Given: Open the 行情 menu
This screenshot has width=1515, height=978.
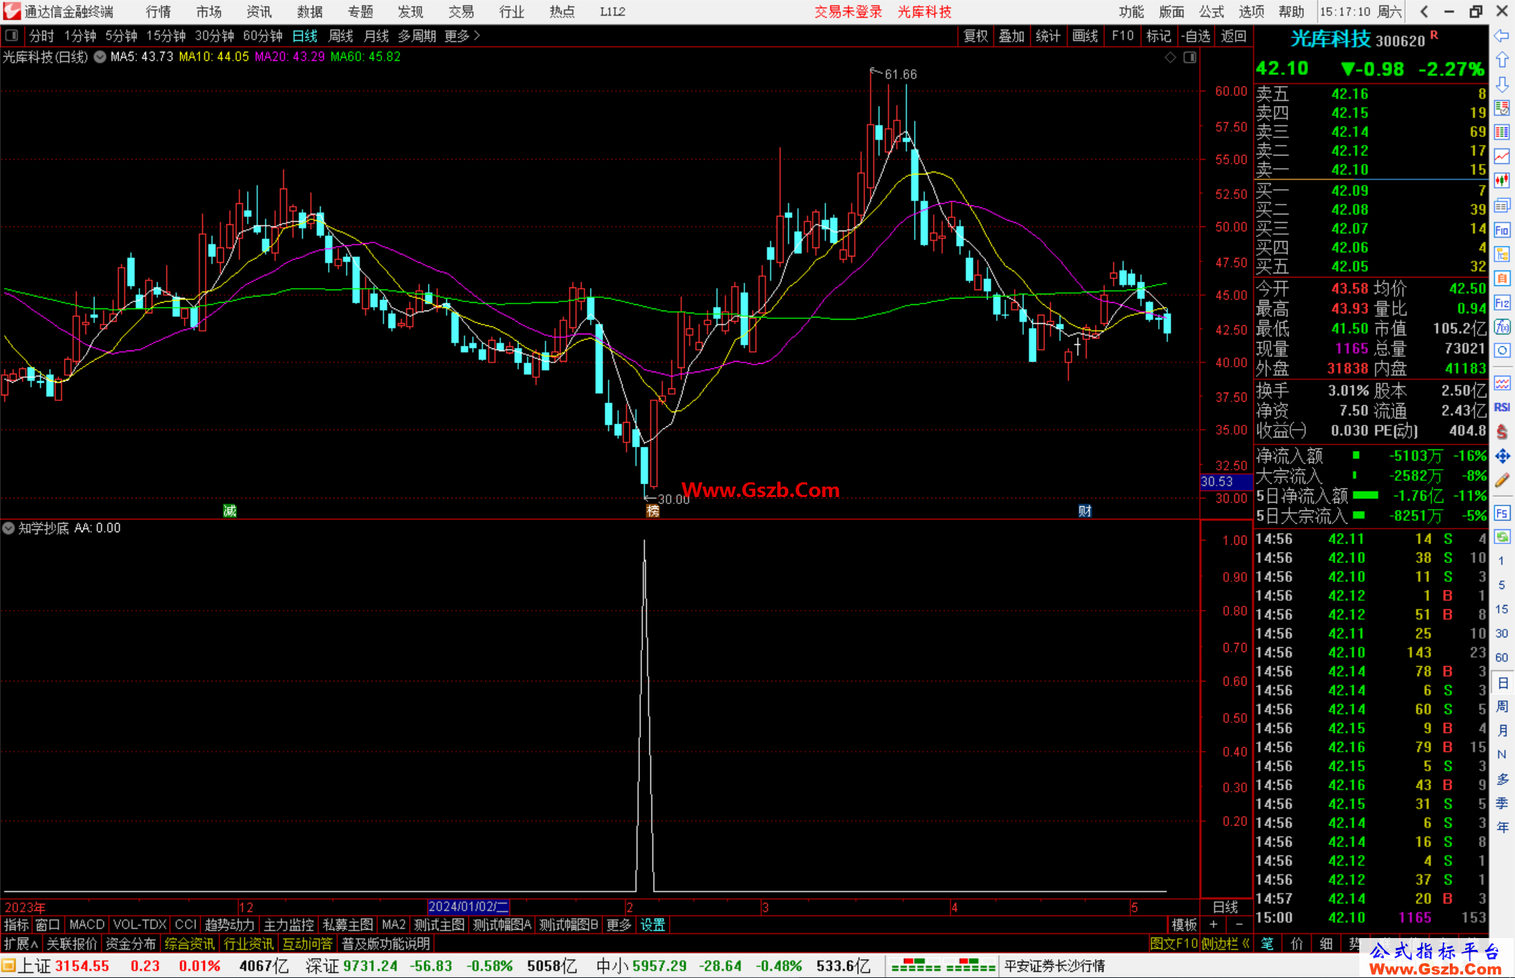Looking at the screenshot, I should 159,12.
